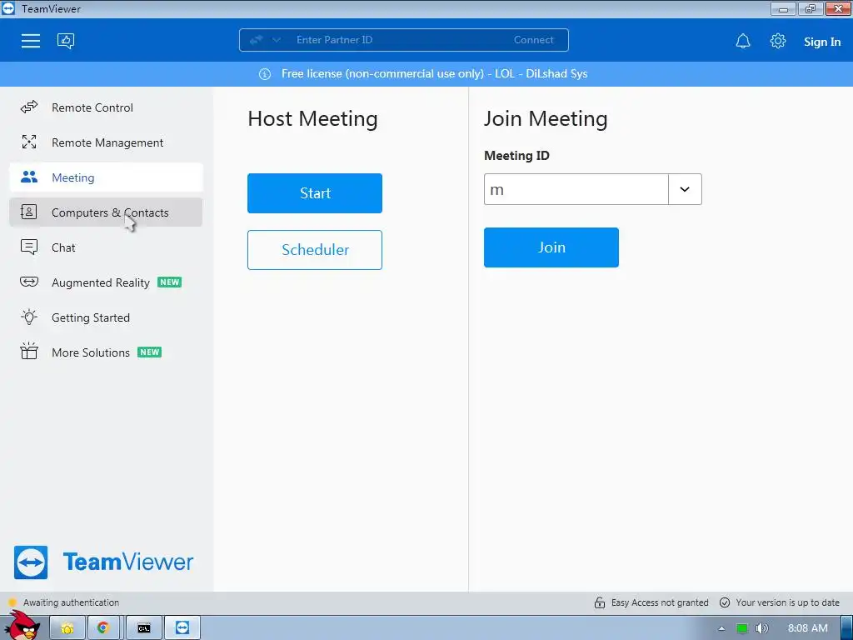Click the NEW badge beside Augmented Reality
The width and height of the screenshot is (853, 640).
click(x=170, y=282)
